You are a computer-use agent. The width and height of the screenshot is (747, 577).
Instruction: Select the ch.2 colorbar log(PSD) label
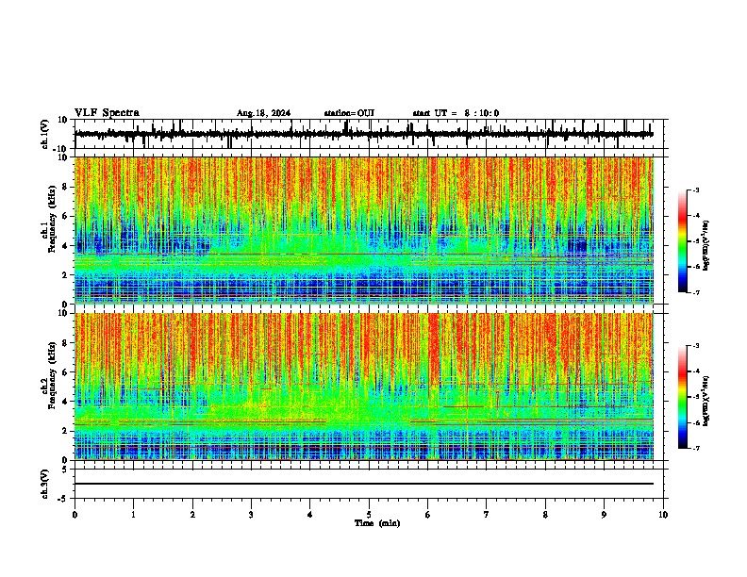click(705, 400)
